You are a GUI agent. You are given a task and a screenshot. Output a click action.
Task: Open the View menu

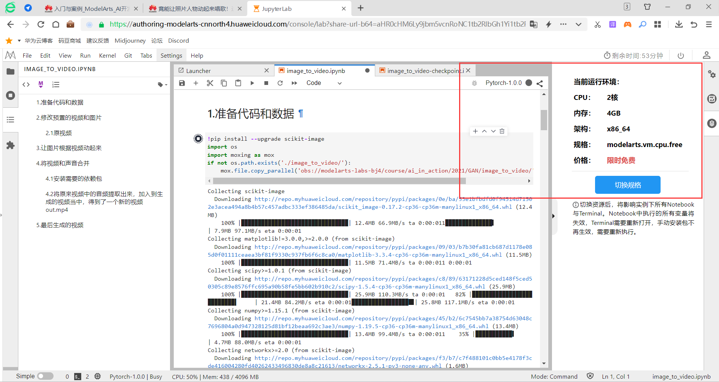coord(65,55)
